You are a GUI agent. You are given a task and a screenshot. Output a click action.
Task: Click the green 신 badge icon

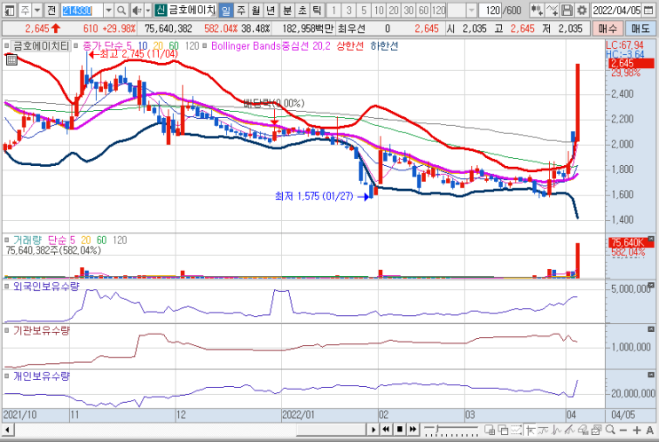[x=161, y=10]
